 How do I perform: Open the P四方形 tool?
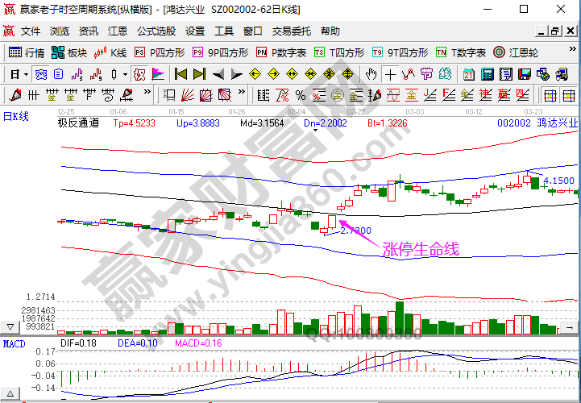pos(160,52)
